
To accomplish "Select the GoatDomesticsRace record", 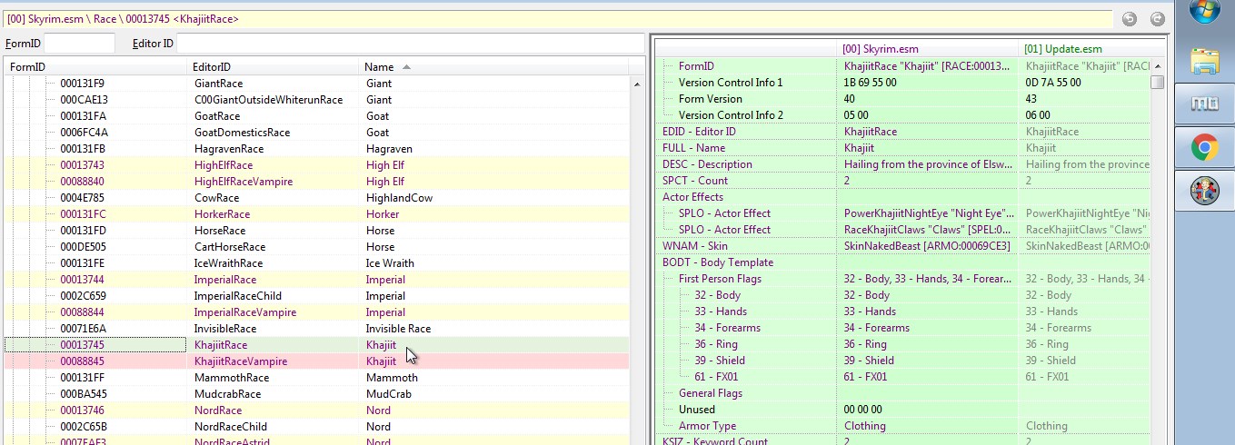I will (316, 133).
